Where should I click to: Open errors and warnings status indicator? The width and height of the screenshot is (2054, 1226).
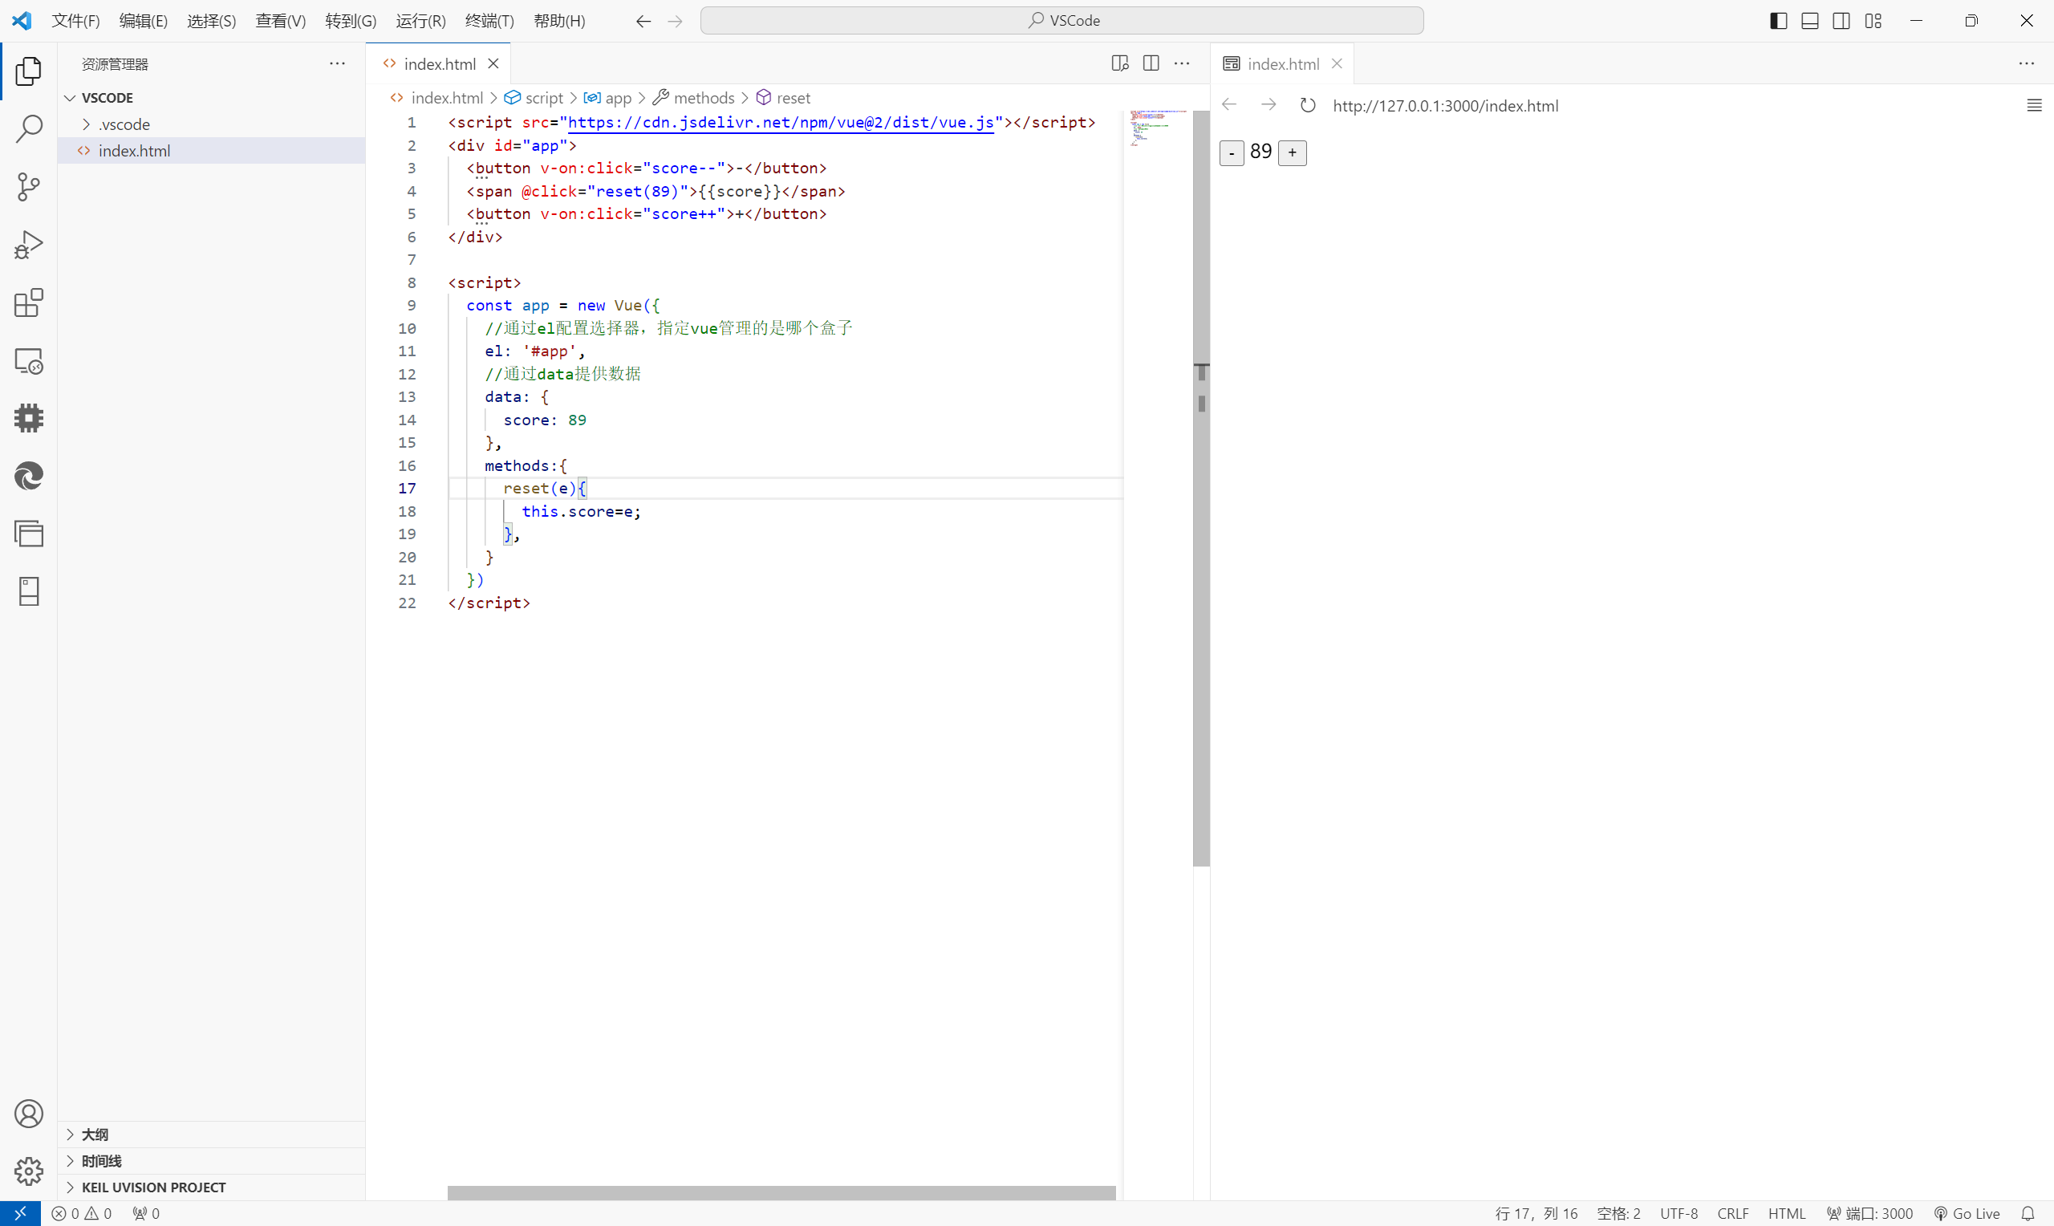[x=82, y=1213]
